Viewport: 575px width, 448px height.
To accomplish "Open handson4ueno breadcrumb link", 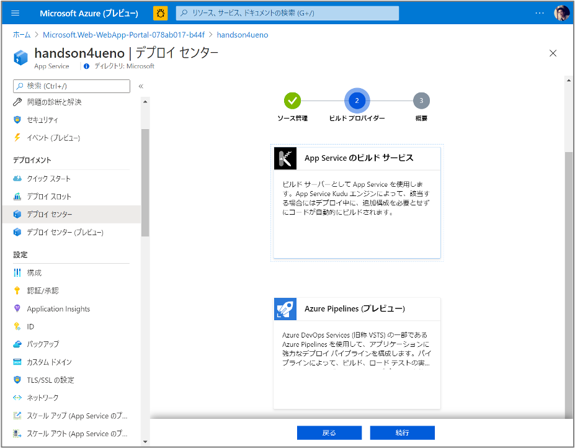I will 243,35.
